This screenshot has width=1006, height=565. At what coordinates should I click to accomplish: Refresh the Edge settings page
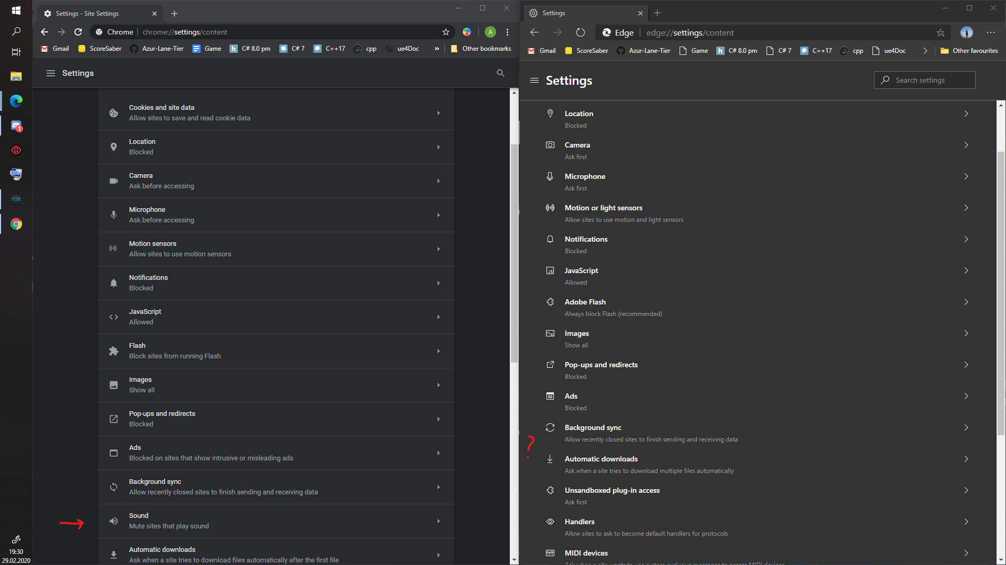[581, 32]
